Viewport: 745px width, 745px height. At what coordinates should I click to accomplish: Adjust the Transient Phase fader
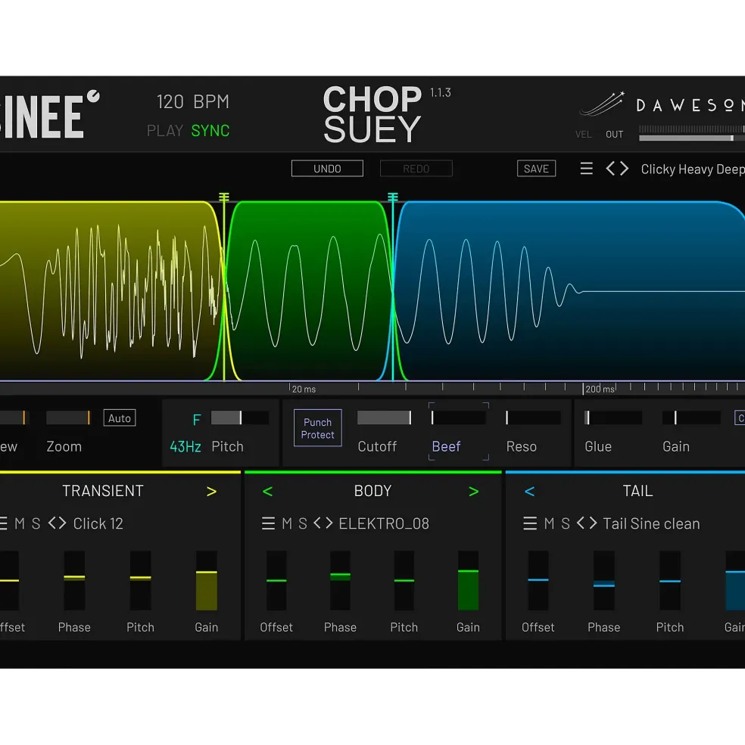pyautogui.click(x=74, y=581)
